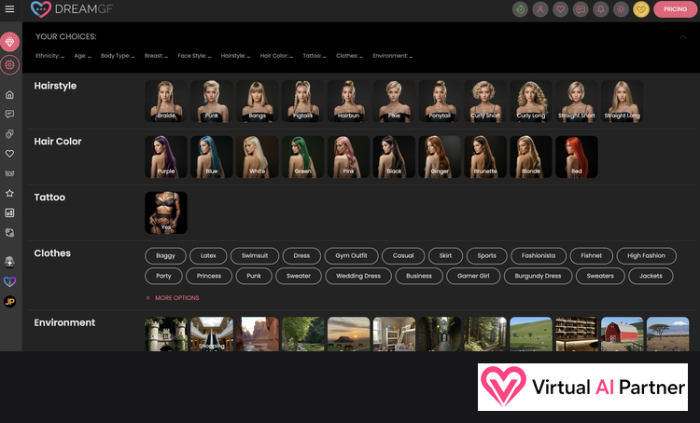The width and height of the screenshot is (700, 423).
Task: Click the green circular icon in header
Action: click(x=520, y=9)
